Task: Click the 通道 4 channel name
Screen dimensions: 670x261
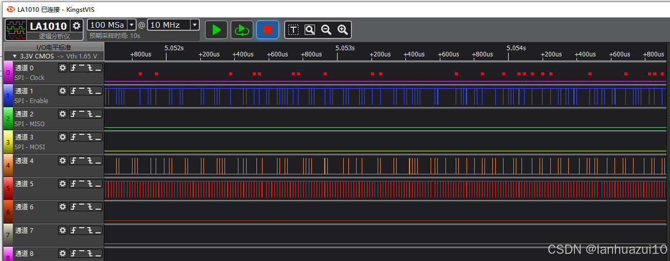Action: [x=24, y=160]
